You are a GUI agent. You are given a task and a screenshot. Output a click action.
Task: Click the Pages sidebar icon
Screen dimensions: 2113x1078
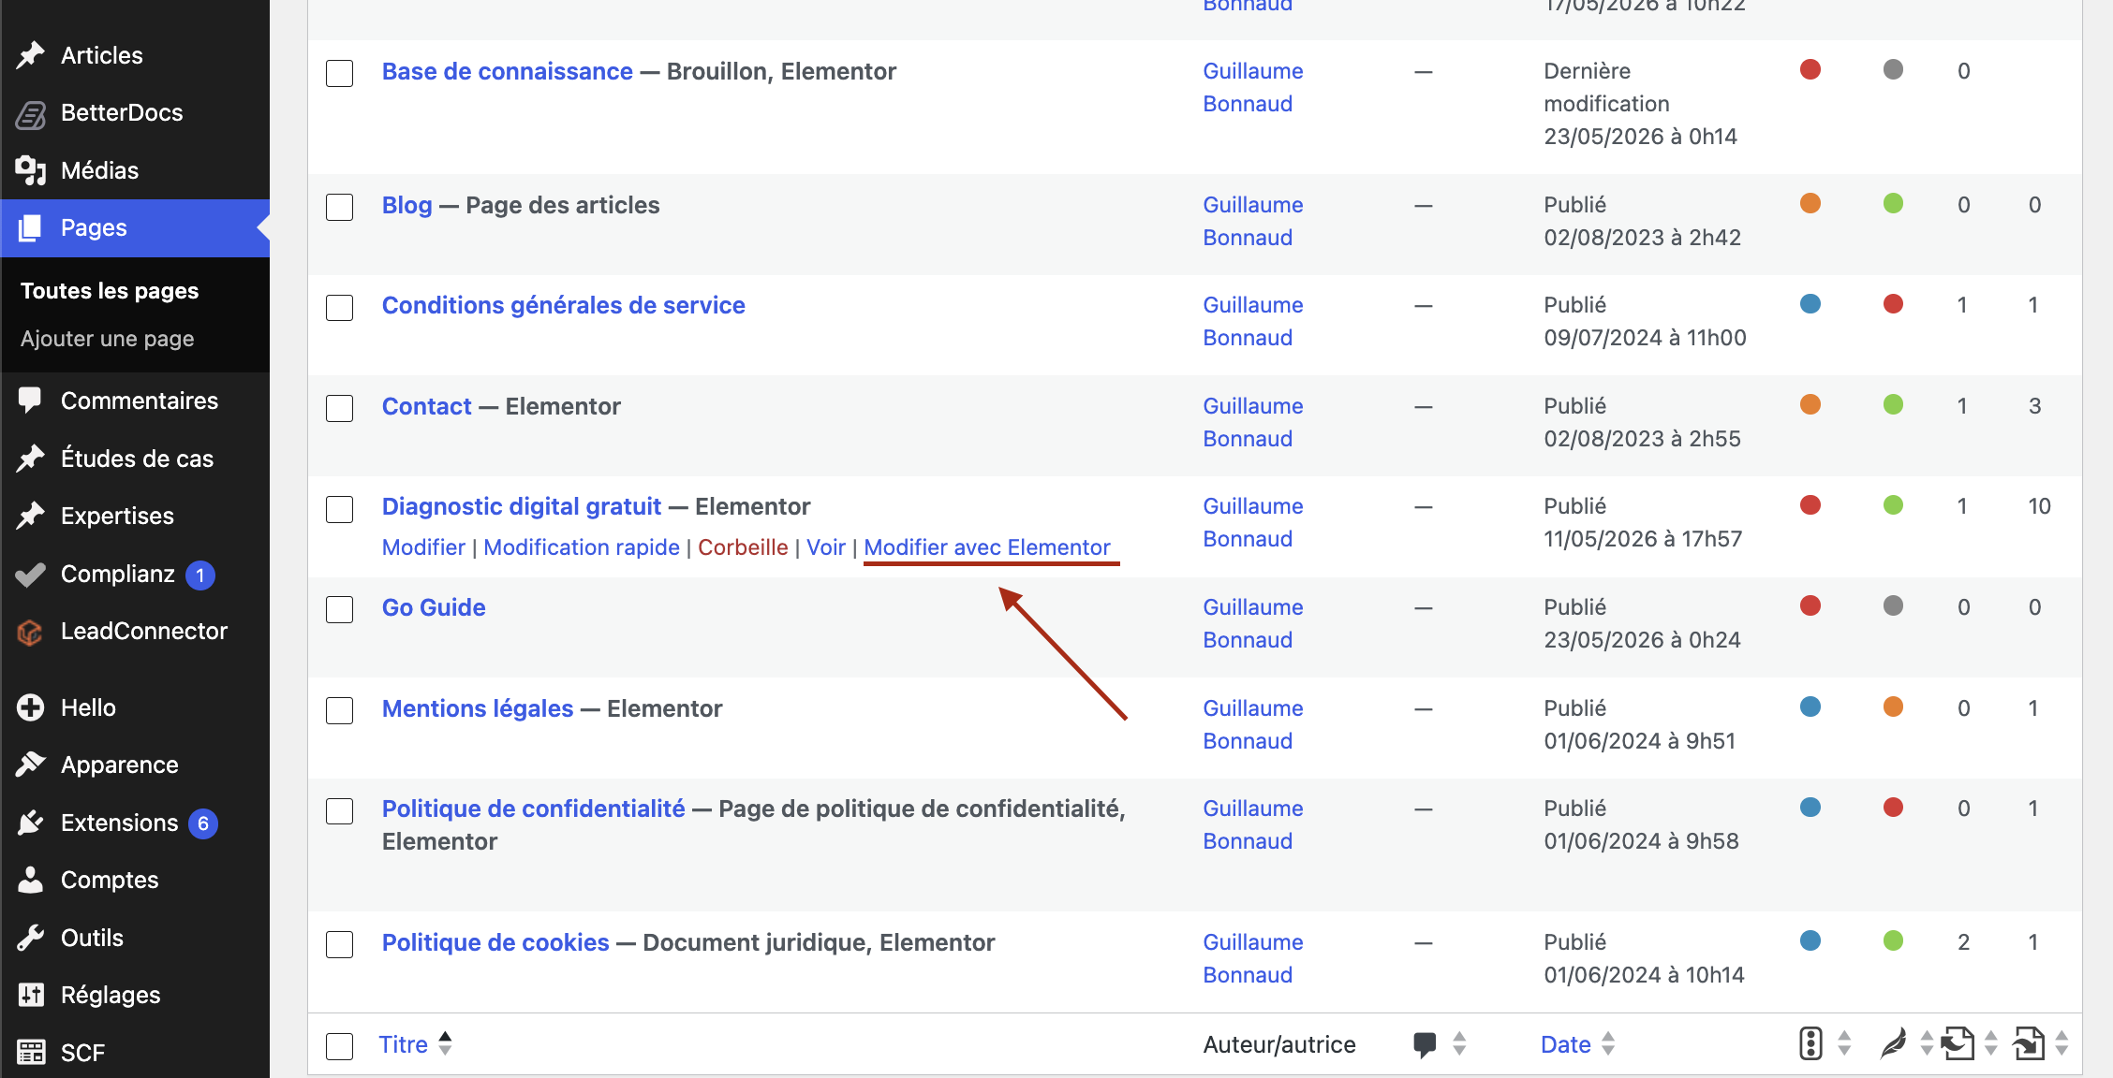coord(30,227)
